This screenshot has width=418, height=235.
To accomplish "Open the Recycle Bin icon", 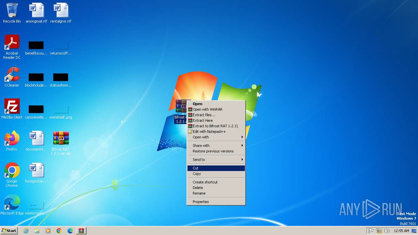I will pyautogui.click(x=12, y=13).
